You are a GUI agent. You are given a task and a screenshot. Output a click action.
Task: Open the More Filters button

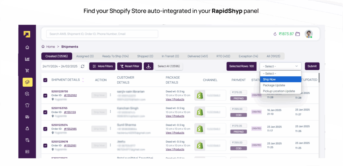pos(102,66)
